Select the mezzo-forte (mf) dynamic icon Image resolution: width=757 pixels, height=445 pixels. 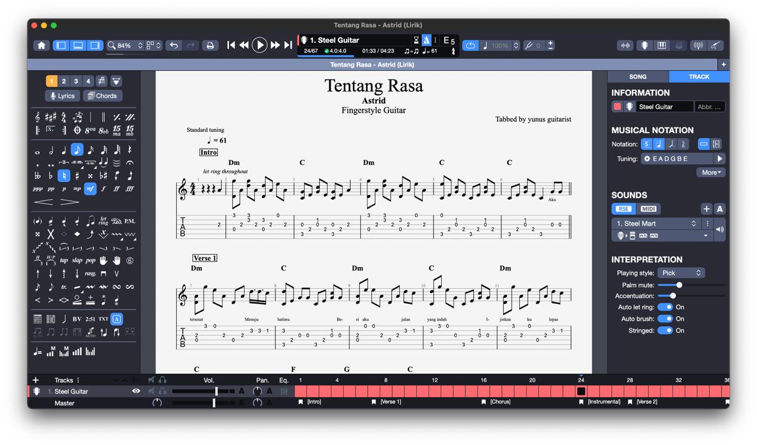tap(90, 189)
